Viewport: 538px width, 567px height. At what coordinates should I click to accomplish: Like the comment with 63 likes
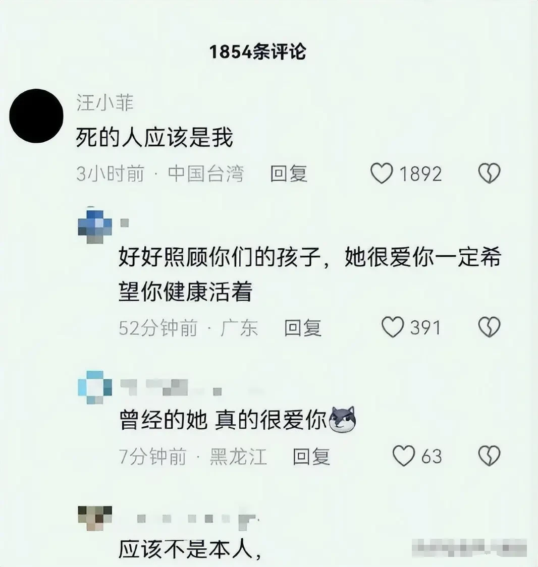click(x=404, y=456)
